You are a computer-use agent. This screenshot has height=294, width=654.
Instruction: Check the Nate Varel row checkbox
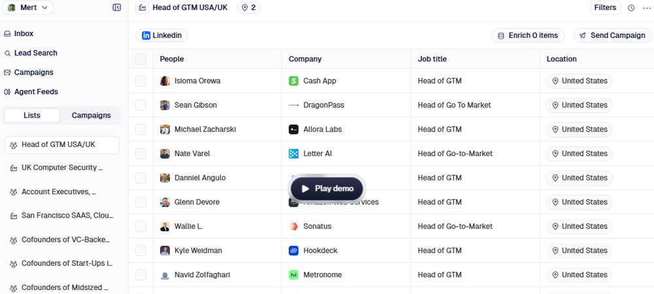141,154
